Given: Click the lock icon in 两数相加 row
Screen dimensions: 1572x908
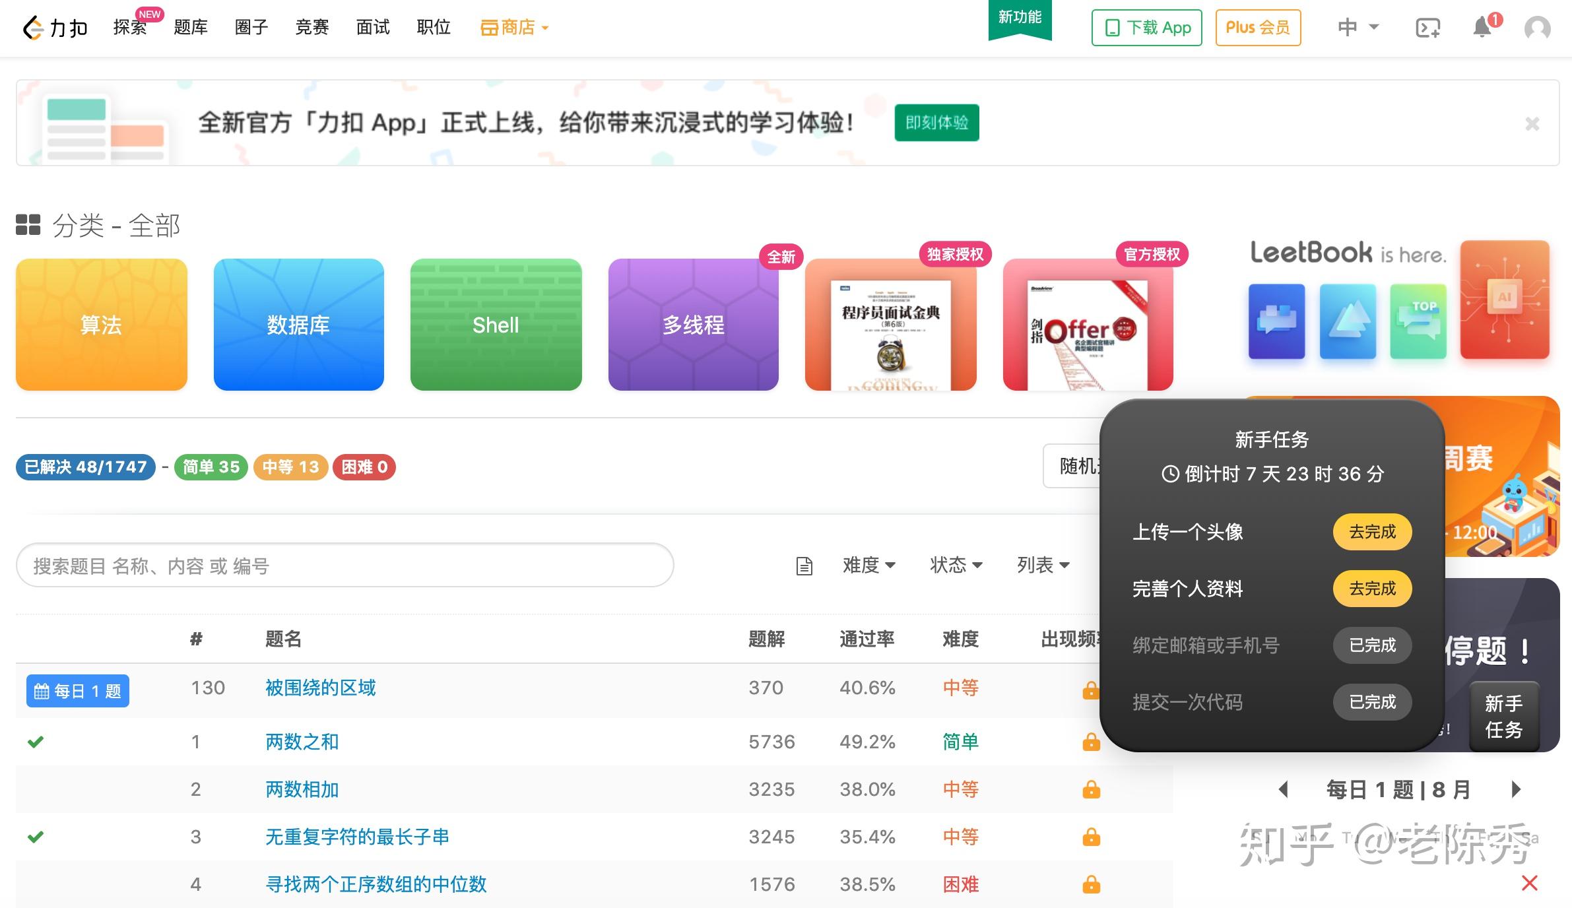Looking at the screenshot, I should (x=1092, y=789).
